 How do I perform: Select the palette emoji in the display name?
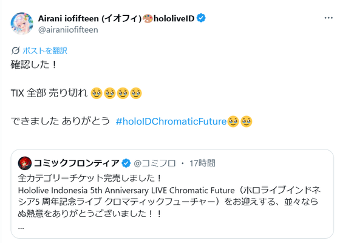point(148,18)
